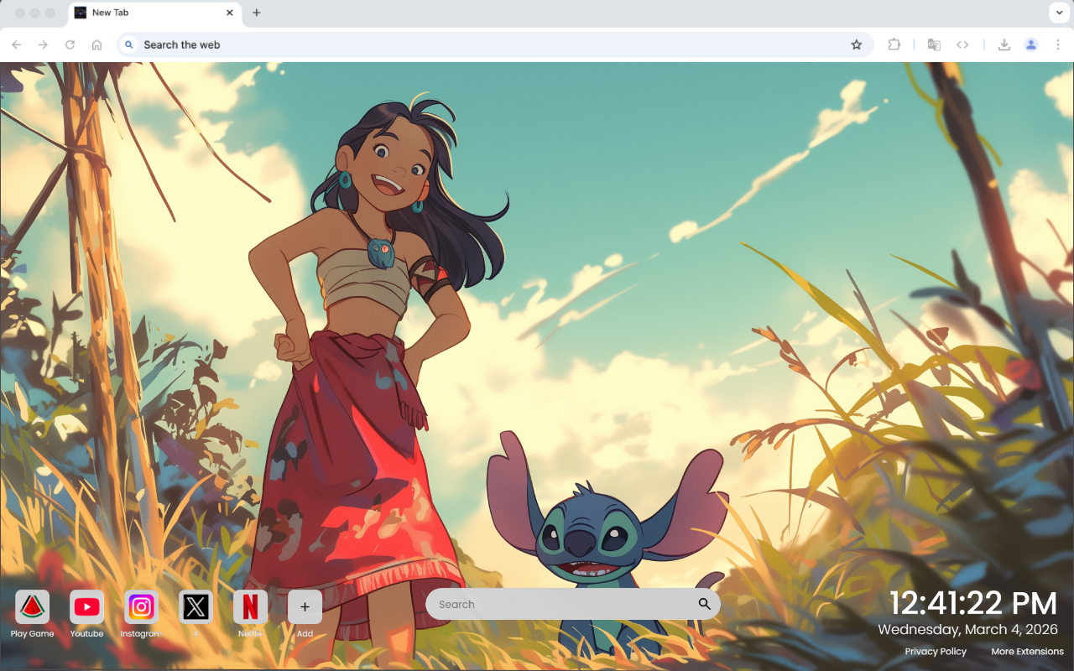Click the wallpaper page Search field
This screenshot has height=671, width=1074.
(572, 604)
